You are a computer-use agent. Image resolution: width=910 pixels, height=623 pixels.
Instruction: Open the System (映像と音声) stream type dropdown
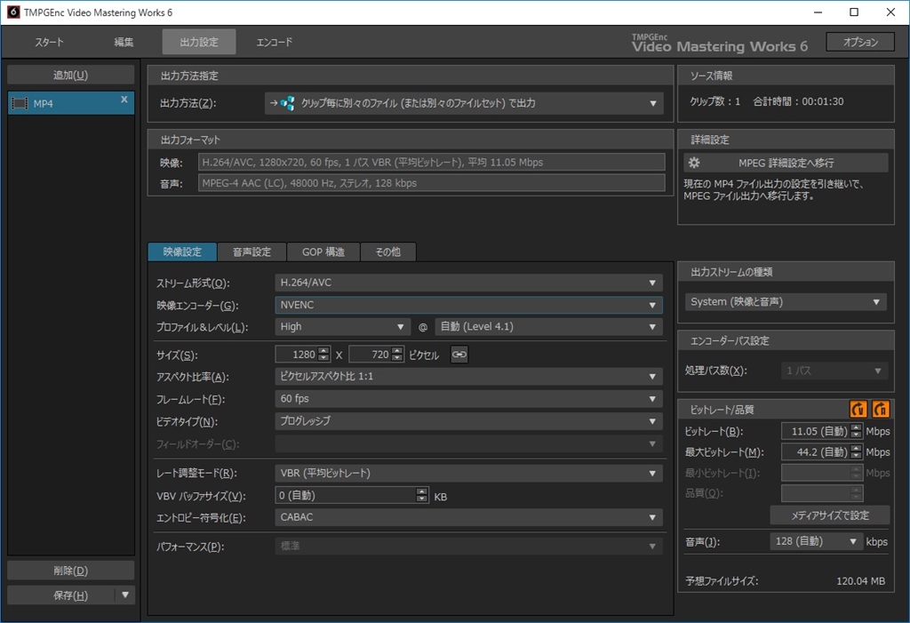(786, 302)
